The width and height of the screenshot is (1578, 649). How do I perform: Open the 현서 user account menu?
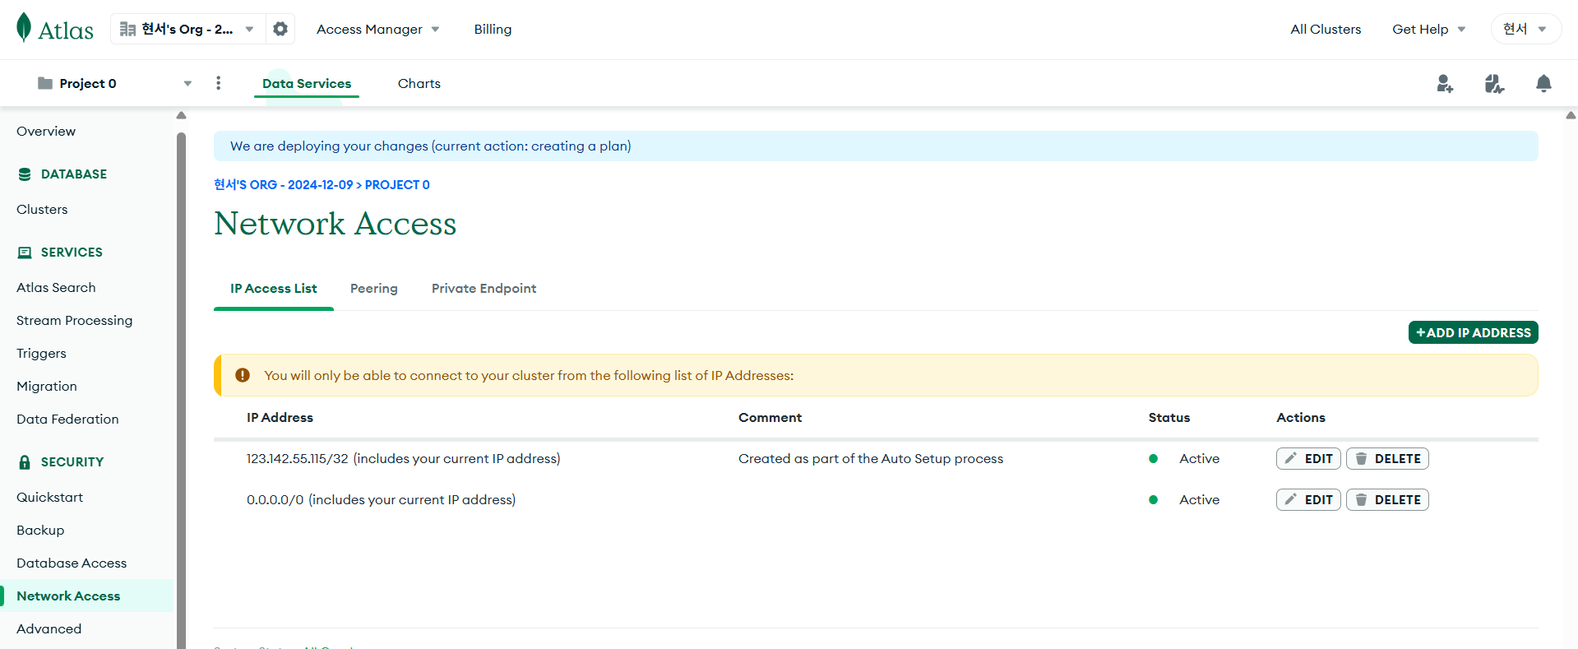1525,29
